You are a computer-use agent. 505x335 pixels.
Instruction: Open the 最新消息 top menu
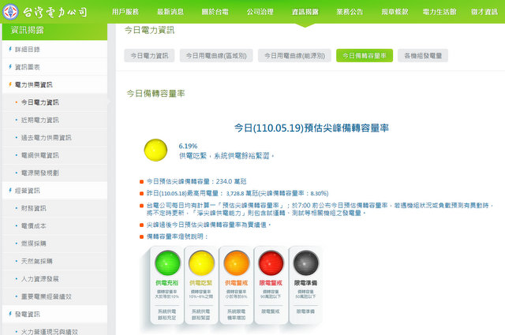coord(170,12)
